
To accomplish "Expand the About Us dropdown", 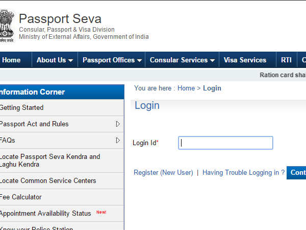I will click(54, 60).
